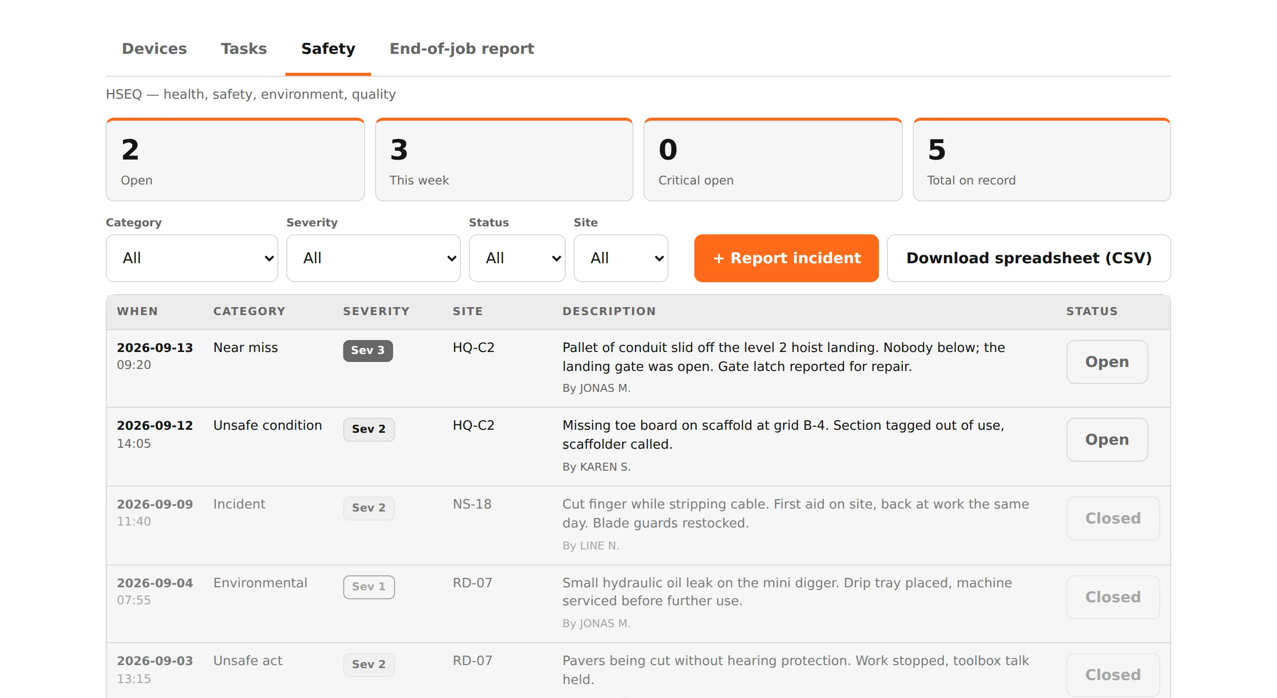Toggle Closed status of the cut finger incident
The width and height of the screenshot is (1277, 698).
(x=1113, y=519)
